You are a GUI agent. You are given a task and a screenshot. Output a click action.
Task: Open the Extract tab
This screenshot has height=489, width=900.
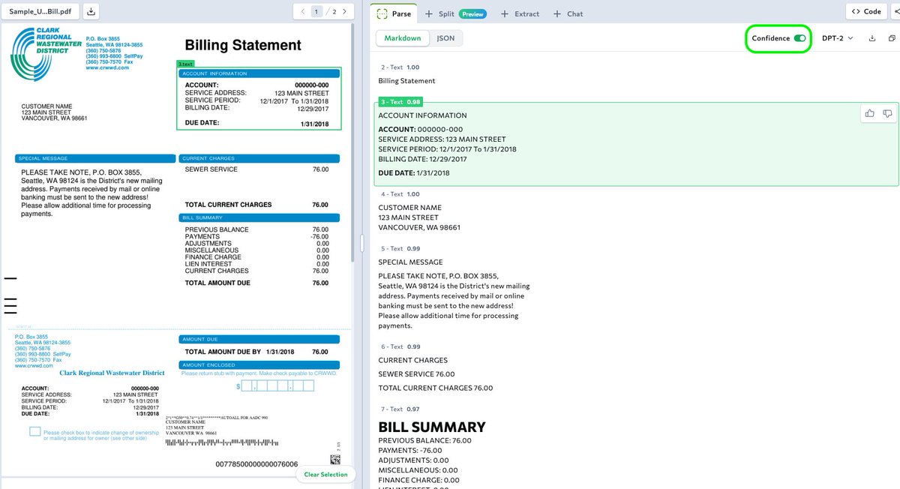pyautogui.click(x=520, y=13)
